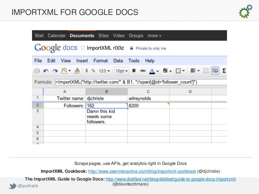
Task: Open the Tools menu
Action: coord(134,61)
